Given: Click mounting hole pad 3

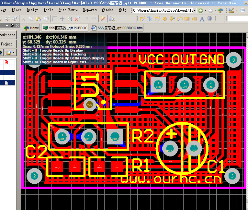Looking at the screenshot, I should [232, 176].
